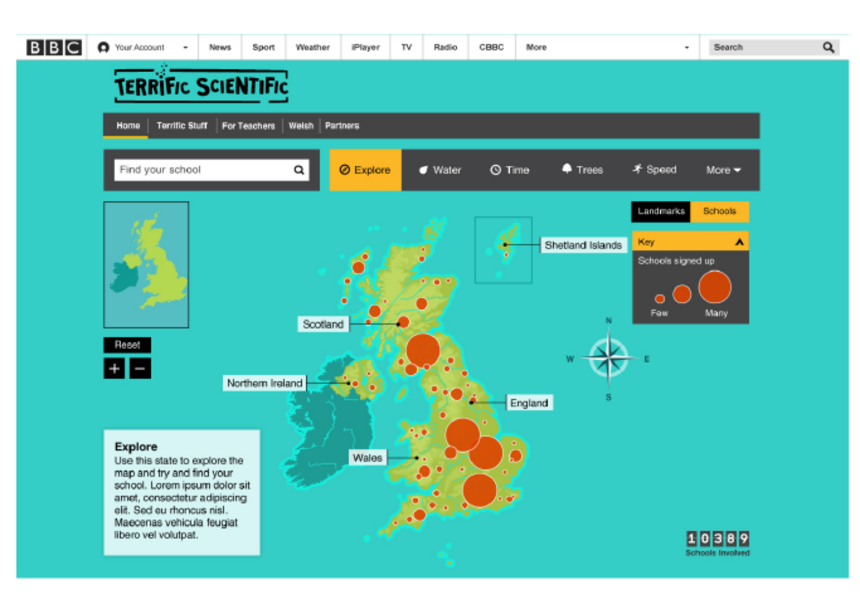Viewport: 860px width, 609px height.
Task: Click the 'Schools signed up' text
Action: pos(676,261)
